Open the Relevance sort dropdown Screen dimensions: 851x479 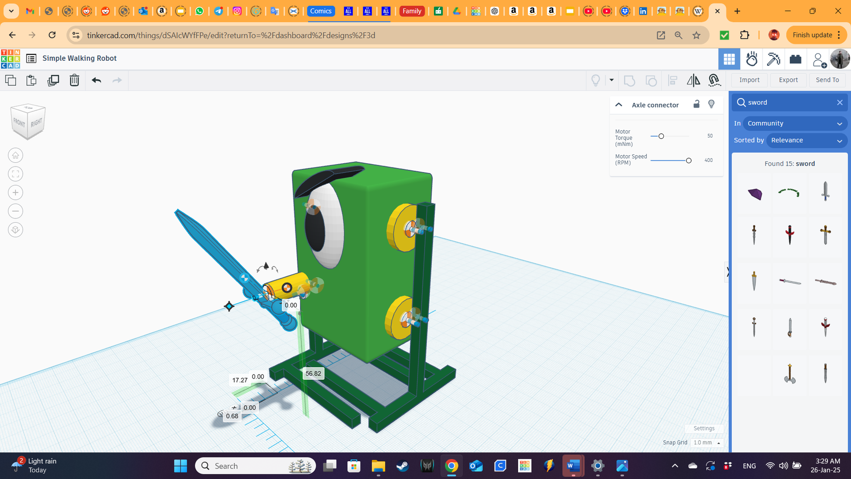tap(806, 140)
